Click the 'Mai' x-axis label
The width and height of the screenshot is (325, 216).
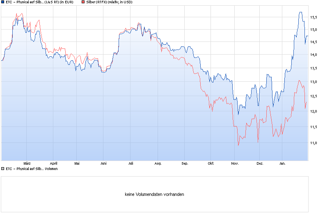click(x=77, y=163)
